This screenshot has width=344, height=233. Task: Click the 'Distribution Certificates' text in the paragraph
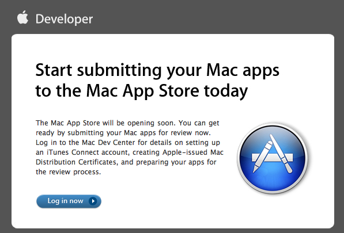pyautogui.click(x=76, y=162)
